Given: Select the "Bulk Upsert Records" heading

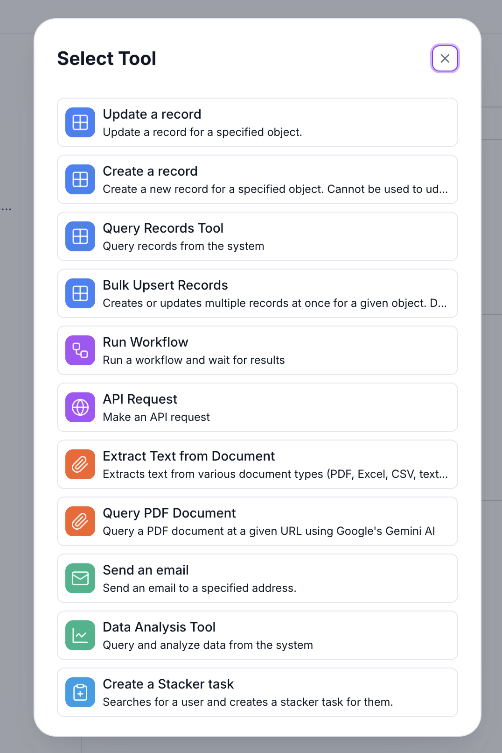Looking at the screenshot, I should point(165,285).
